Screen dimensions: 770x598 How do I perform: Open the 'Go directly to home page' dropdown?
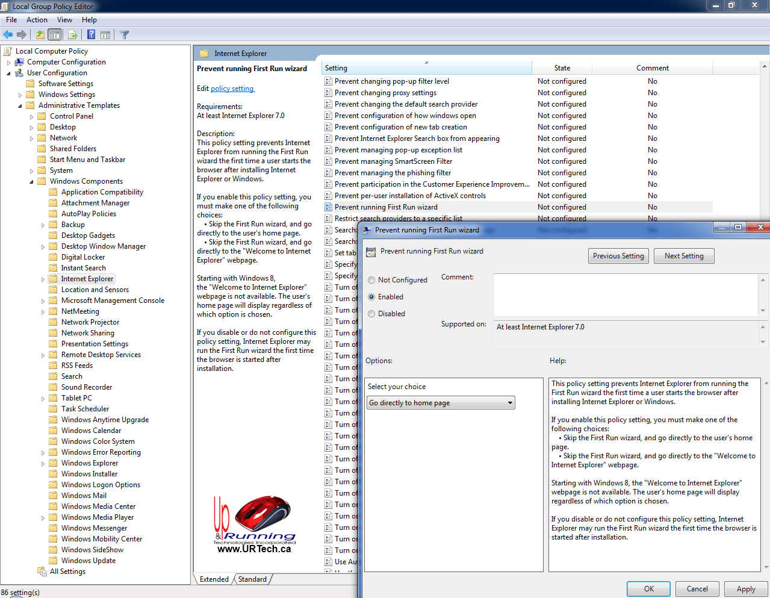coord(441,403)
